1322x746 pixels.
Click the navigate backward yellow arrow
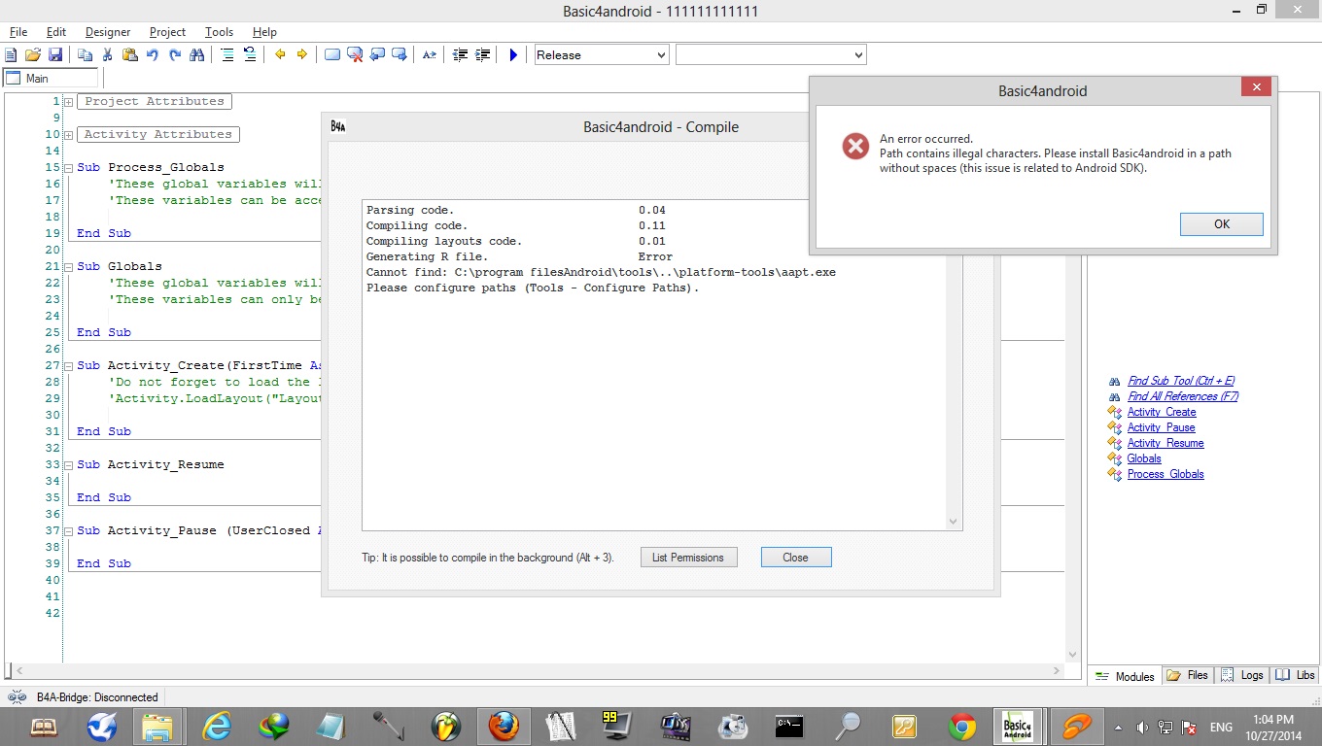[x=280, y=55]
